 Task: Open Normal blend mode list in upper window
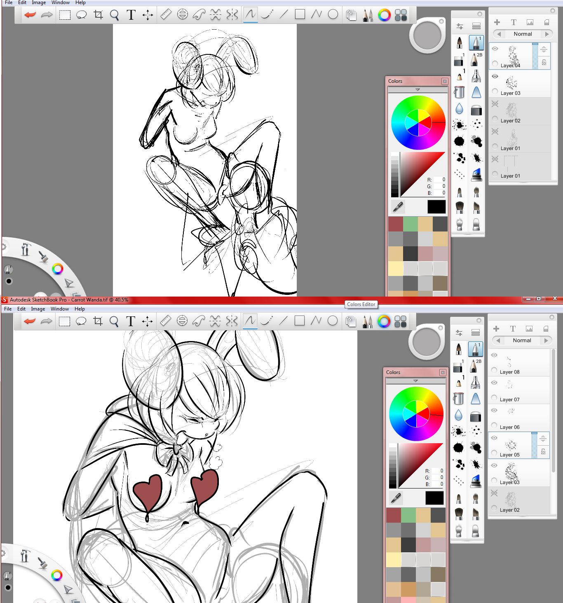(523, 34)
